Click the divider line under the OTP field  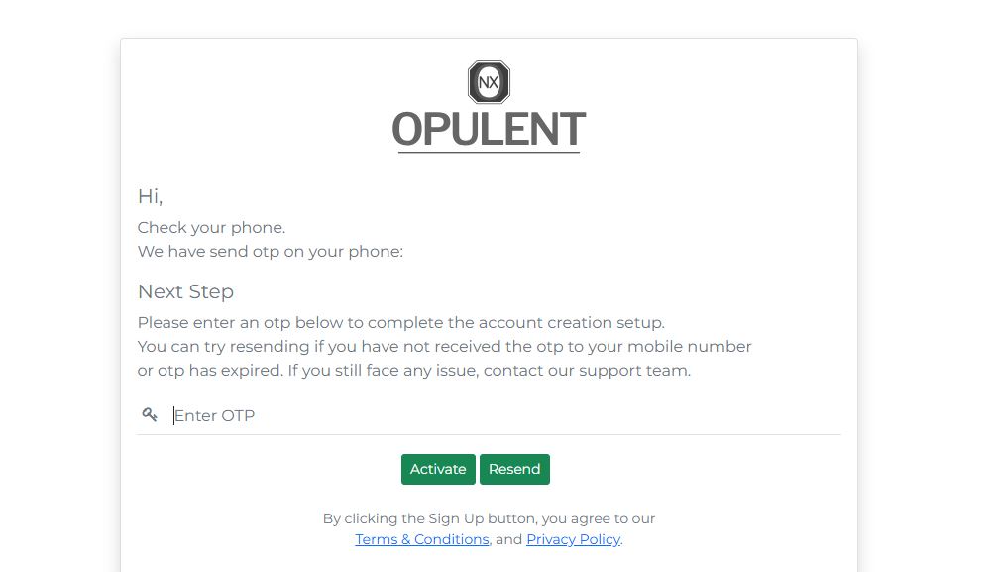point(489,434)
